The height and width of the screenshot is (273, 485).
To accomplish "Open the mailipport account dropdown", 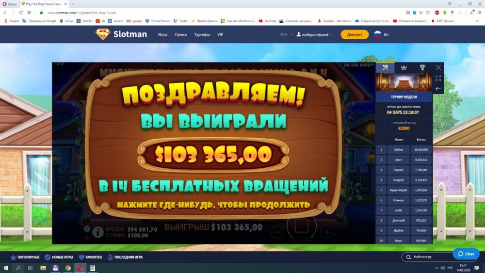I will pos(314,35).
